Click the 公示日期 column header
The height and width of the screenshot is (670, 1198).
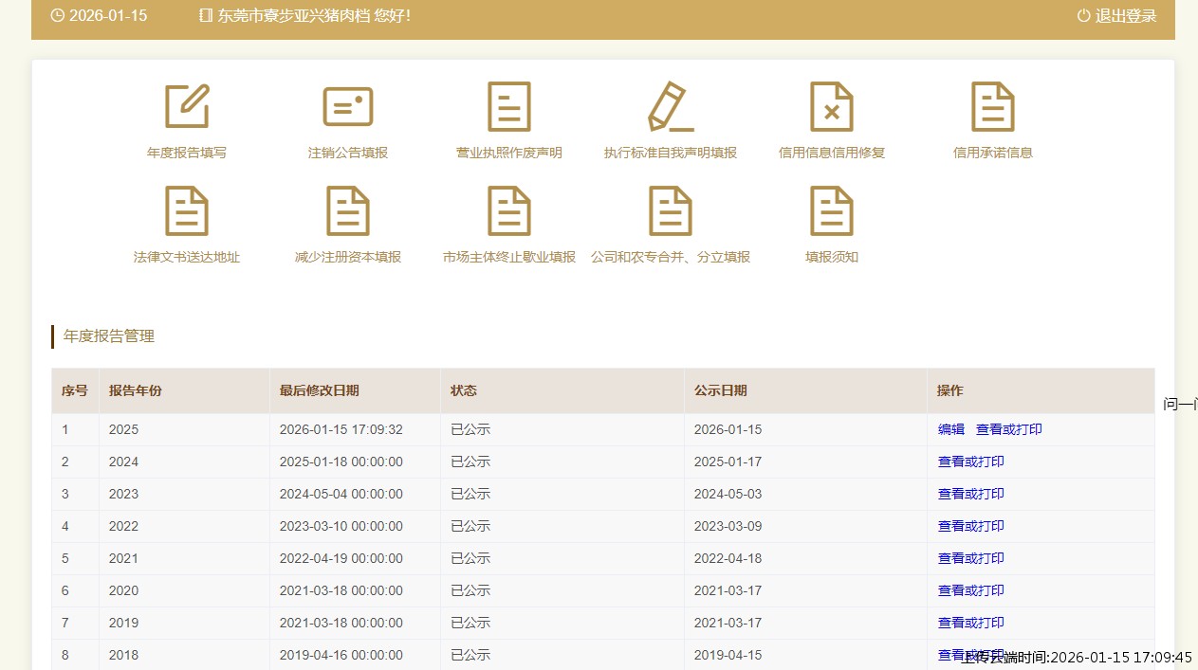click(720, 390)
